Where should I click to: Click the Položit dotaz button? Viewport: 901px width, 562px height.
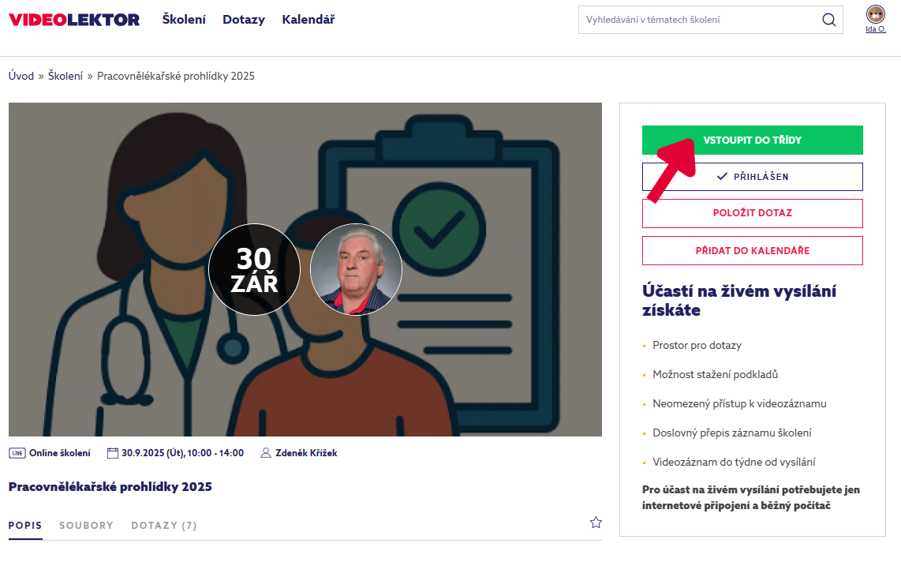(x=752, y=213)
